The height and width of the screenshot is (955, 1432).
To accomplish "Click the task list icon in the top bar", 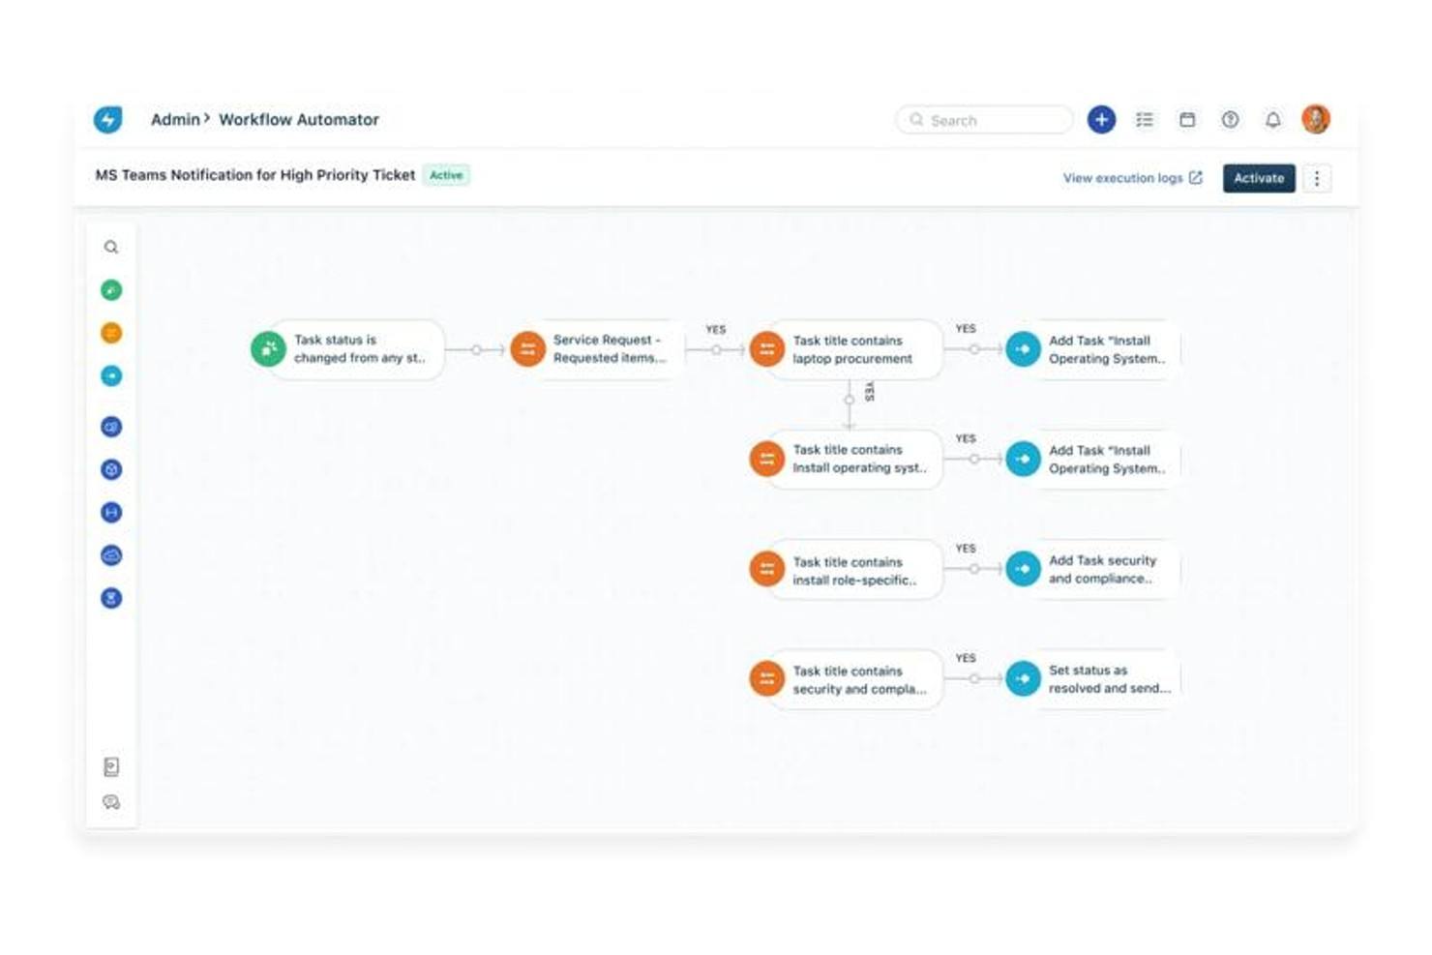I will pos(1145,119).
